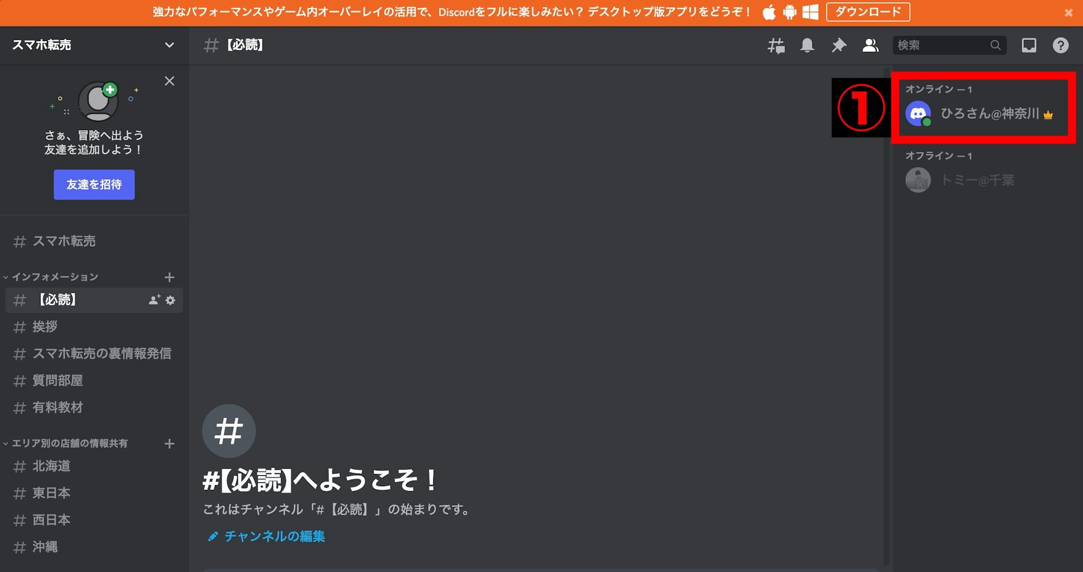The width and height of the screenshot is (1083, 572).
Task: Click the 友達を招待 button
Action: (94, 185)
